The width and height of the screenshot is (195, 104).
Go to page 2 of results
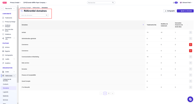pyautogui.click(x=109, y=94)
